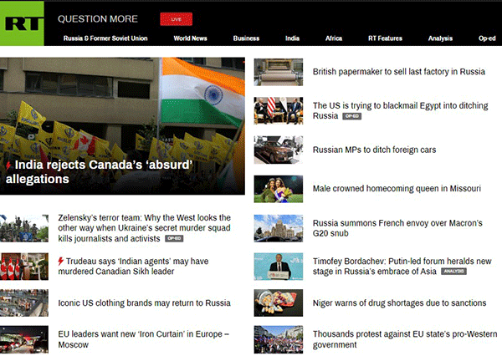
Task: Click the foreign car thumbnail
Action: tap(279, 150)
